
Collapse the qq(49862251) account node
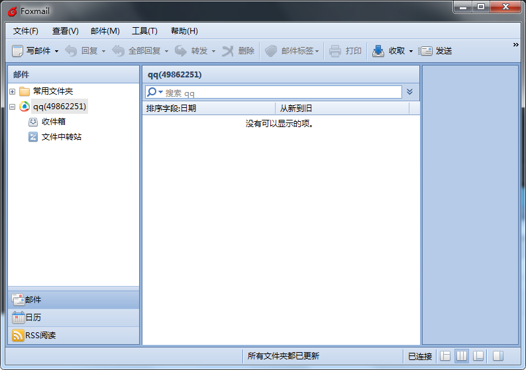coord(13,107)
